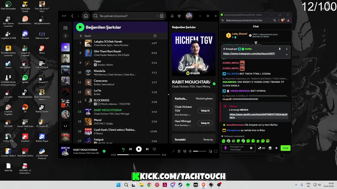Focus Spotify search field Ne çalmak istiyorsun
The image size is (337, 189).
pos(125,16)
